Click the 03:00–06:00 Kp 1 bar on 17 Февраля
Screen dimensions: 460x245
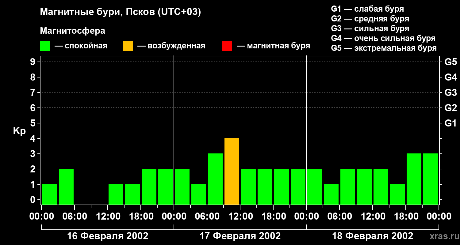pos(199,194)
